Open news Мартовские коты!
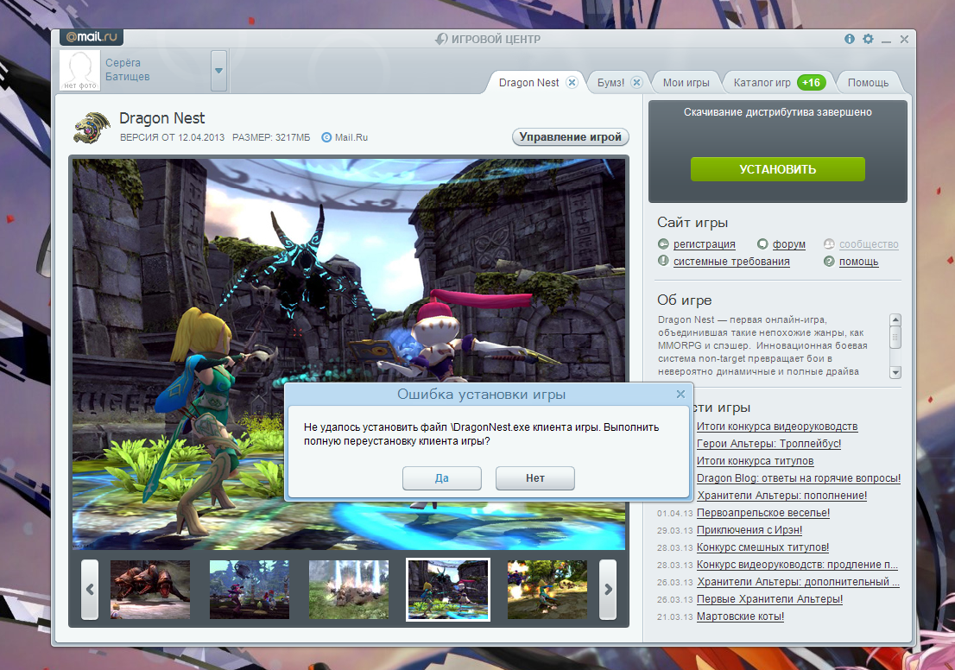Viewport: 955px width, 670px height. coord(740,616)
